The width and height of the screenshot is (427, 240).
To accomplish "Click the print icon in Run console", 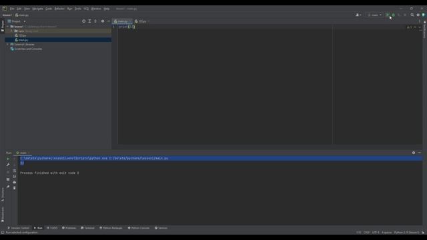I will click(x=15, y=182).
